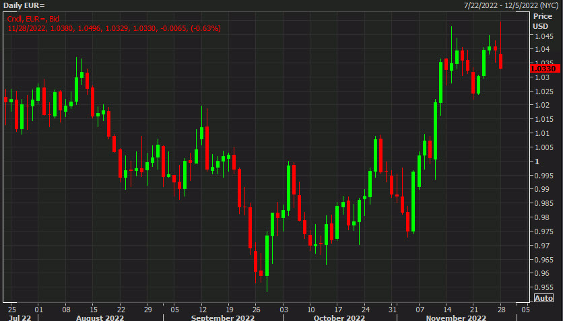Click the 1.015 price axis label
Image resolution: width=563 pixels, height=321 pixels.
click(x=544, y=119)
